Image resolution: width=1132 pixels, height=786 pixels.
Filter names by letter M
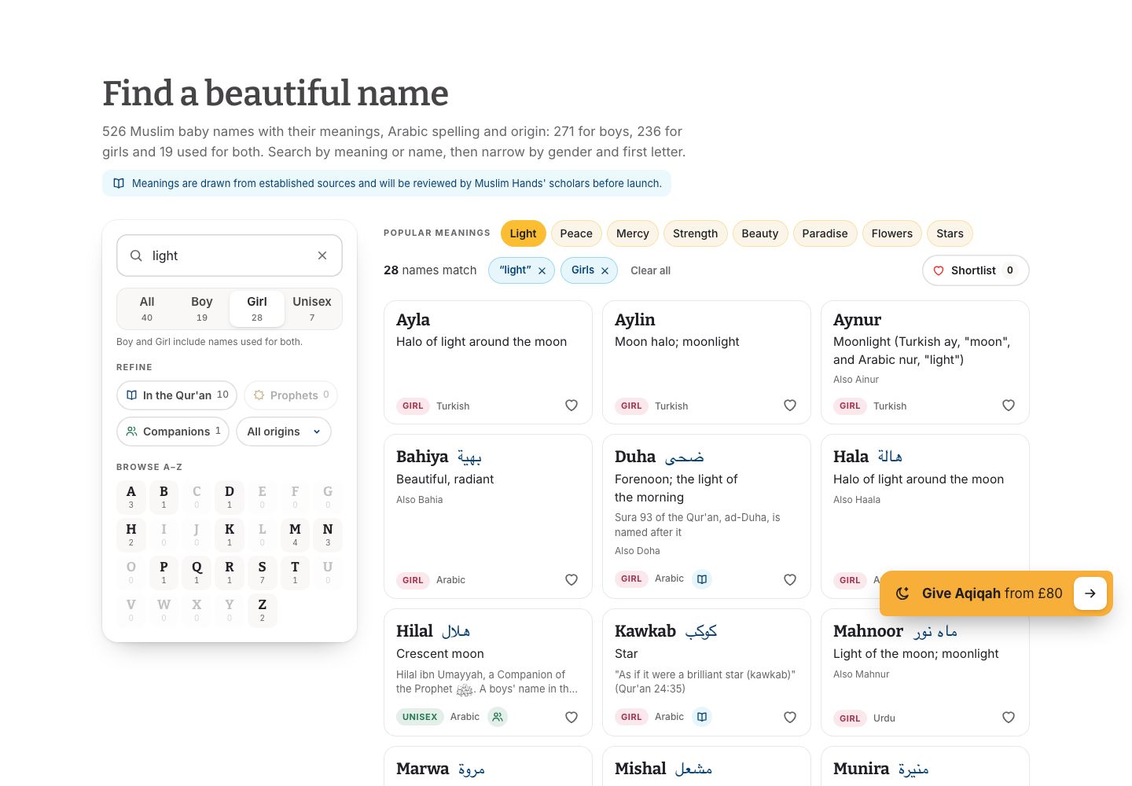tap(295, 534)
